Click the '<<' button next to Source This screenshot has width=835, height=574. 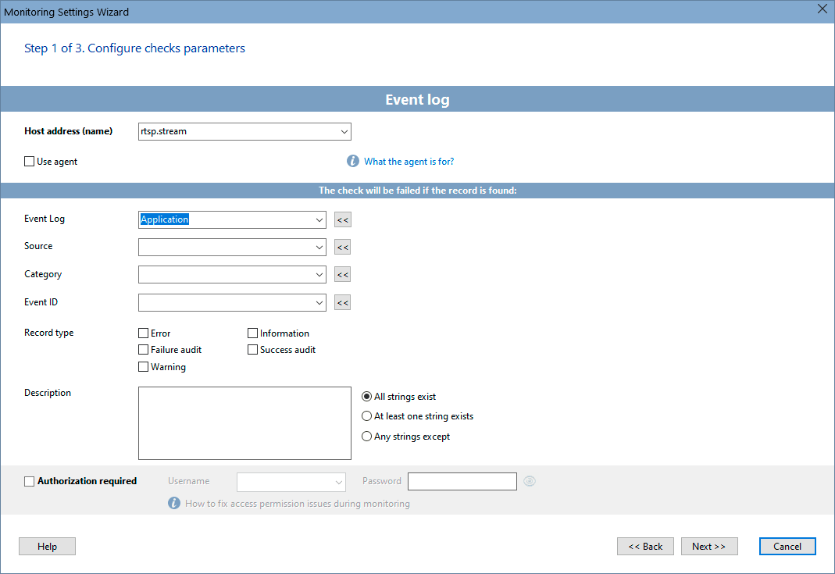(x=342, y=248)
